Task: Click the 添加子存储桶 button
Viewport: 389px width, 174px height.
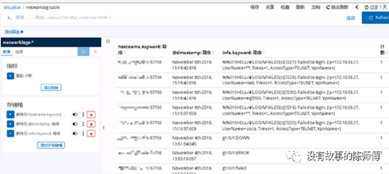Action: [x=51, y=145]
